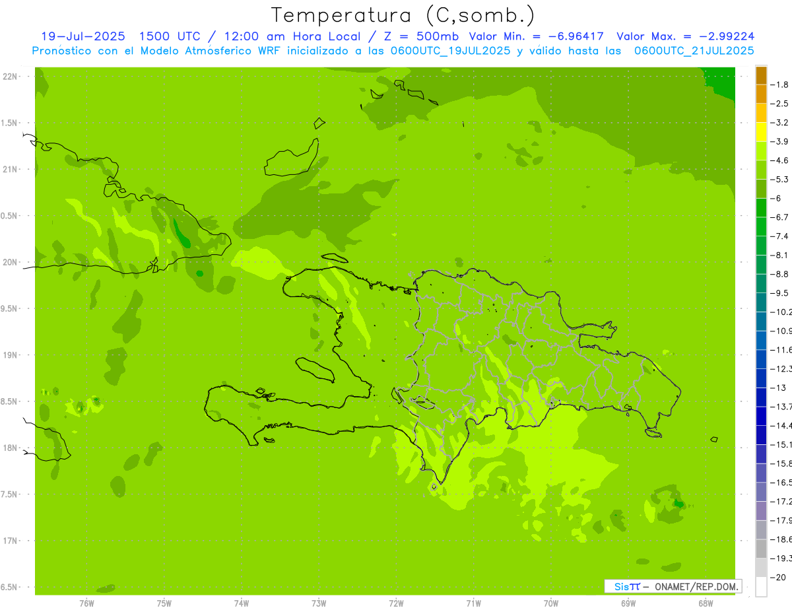The image size is (792, 612).
Task: Select the lime swatch between -3.9 and -4.6
Action: (x=761, y=151)
